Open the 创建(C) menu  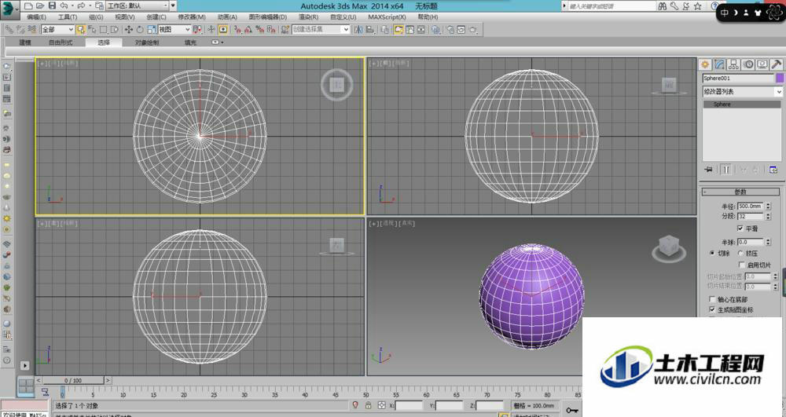point(156,17)
